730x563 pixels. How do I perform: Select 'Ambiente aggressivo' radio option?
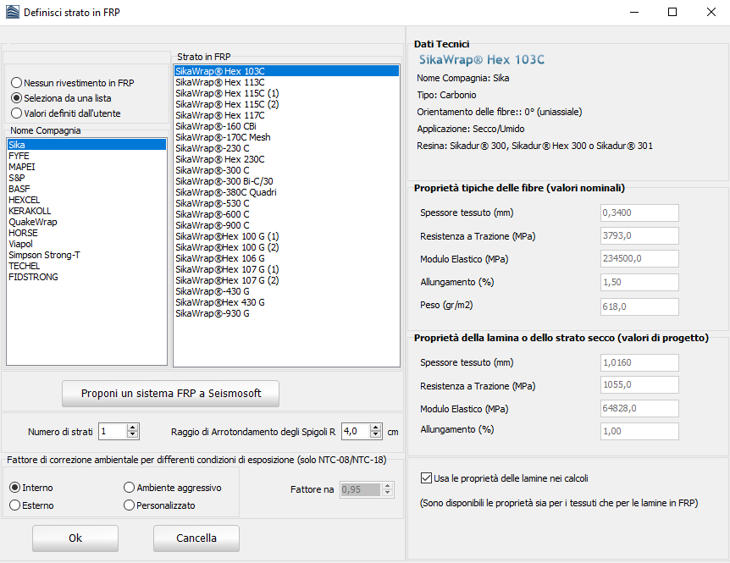click(130, 488)
